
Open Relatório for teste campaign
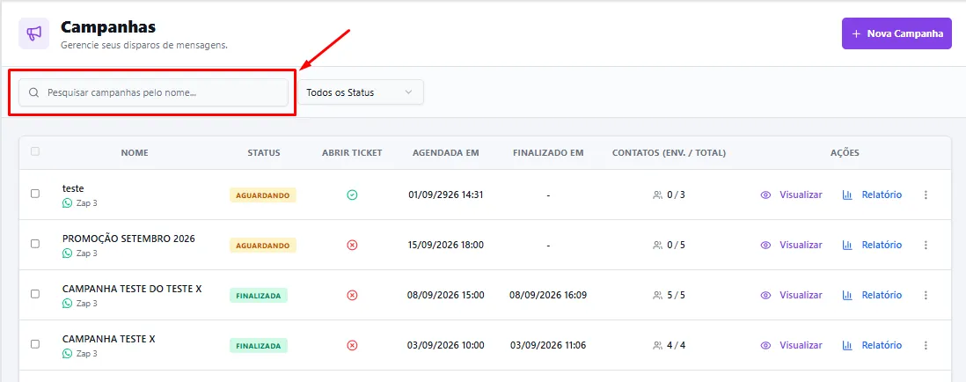tap(873, 195)
